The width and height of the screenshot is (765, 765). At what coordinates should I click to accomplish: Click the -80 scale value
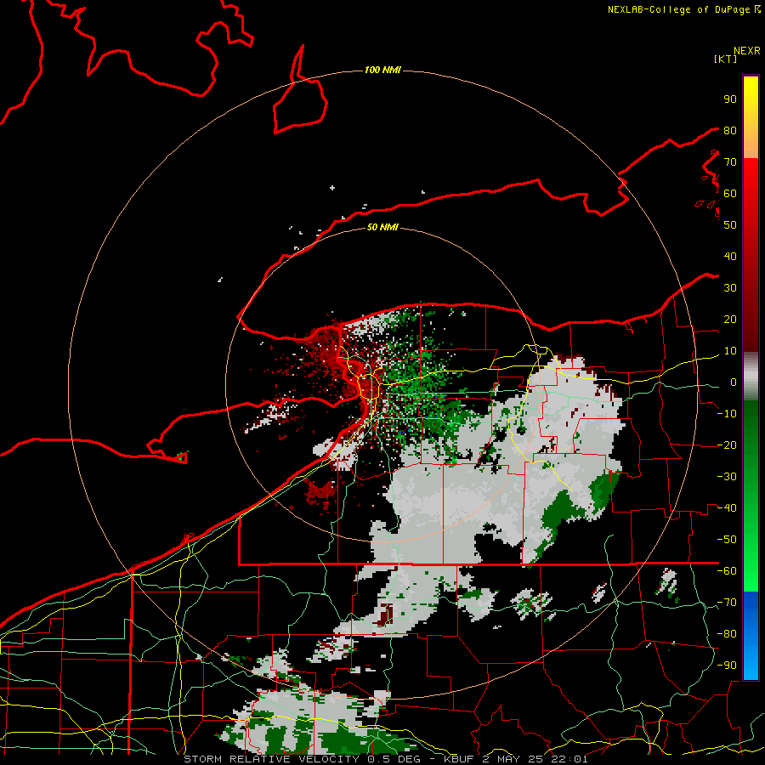727,634
